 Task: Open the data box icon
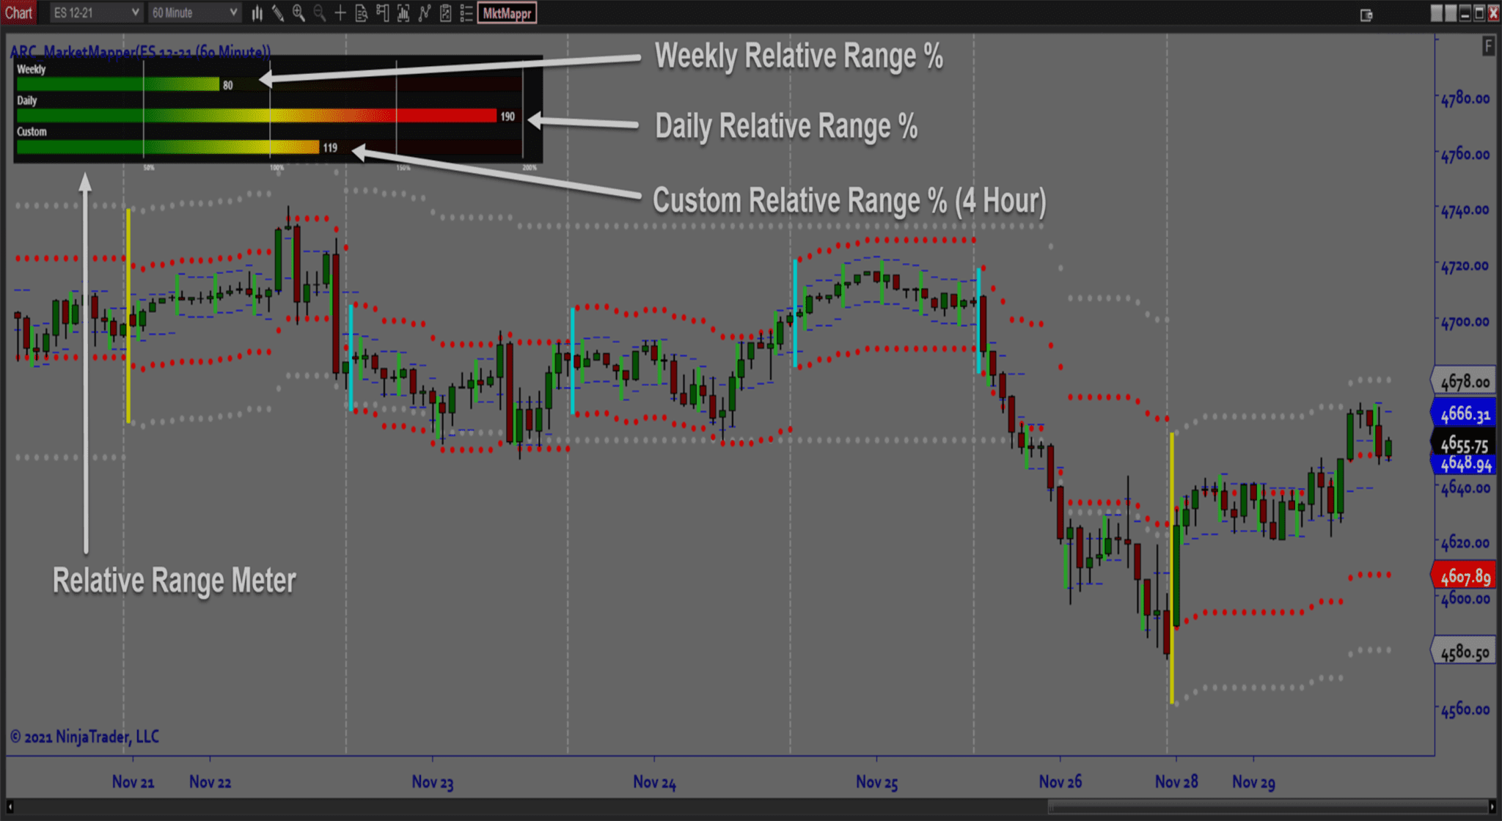(x=361, y=13)
